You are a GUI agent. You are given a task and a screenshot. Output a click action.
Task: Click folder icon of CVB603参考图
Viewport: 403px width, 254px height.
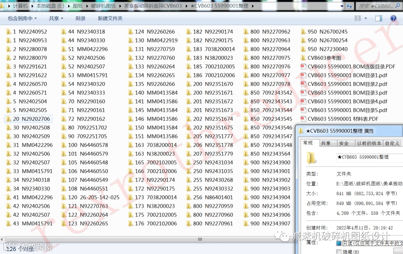(303, 58)
